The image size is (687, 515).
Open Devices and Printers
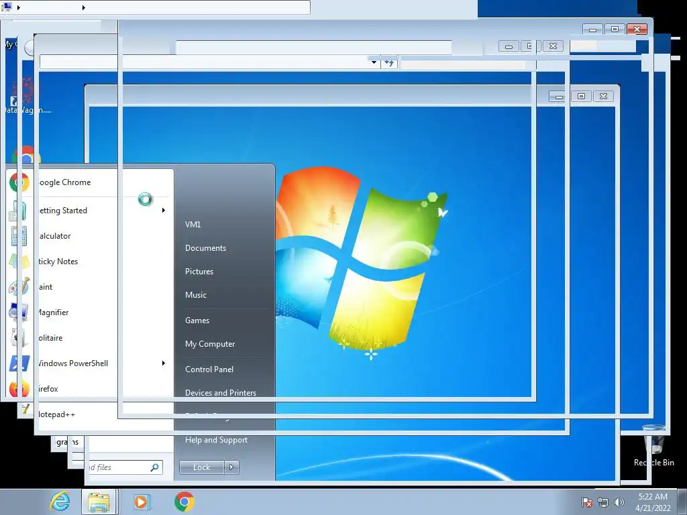click(220, 393)
